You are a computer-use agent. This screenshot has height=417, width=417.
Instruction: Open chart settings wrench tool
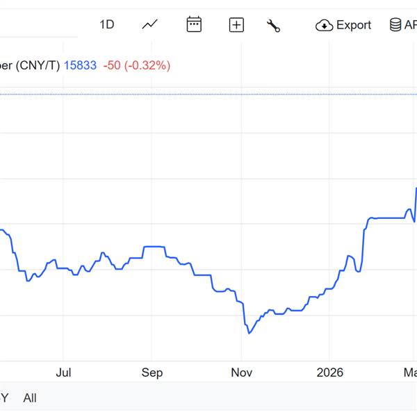[x=273, y=26]
